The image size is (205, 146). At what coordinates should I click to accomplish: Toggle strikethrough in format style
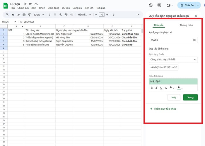(166, 88)
